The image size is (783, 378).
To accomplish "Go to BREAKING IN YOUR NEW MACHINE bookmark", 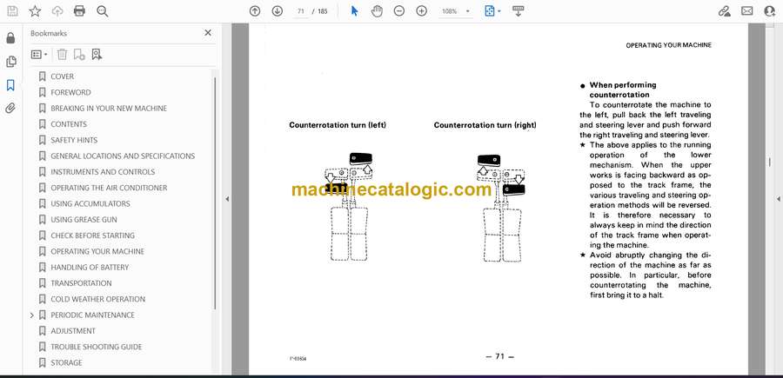I will pos(109,109).
